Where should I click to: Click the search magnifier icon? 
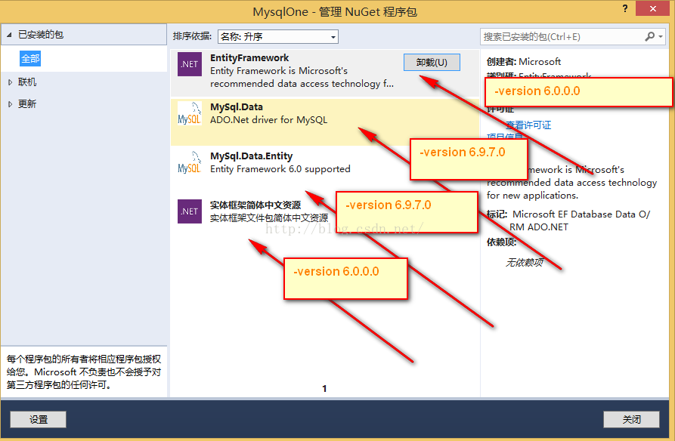(x=649, y=36)
